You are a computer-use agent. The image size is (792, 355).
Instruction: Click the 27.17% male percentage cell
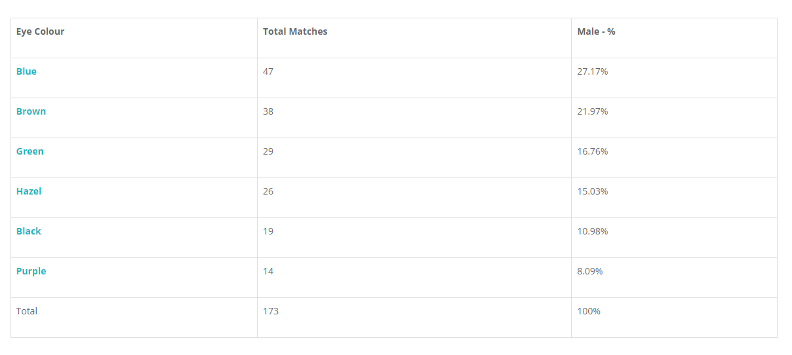click(x=592, y=71)
